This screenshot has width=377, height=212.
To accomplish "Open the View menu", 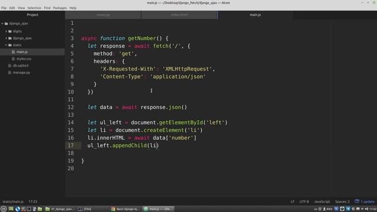I will (21, 8).
